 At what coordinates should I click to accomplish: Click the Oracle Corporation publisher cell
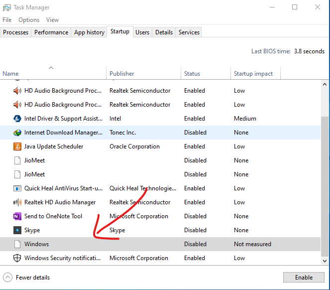click(x=134, y=146)
